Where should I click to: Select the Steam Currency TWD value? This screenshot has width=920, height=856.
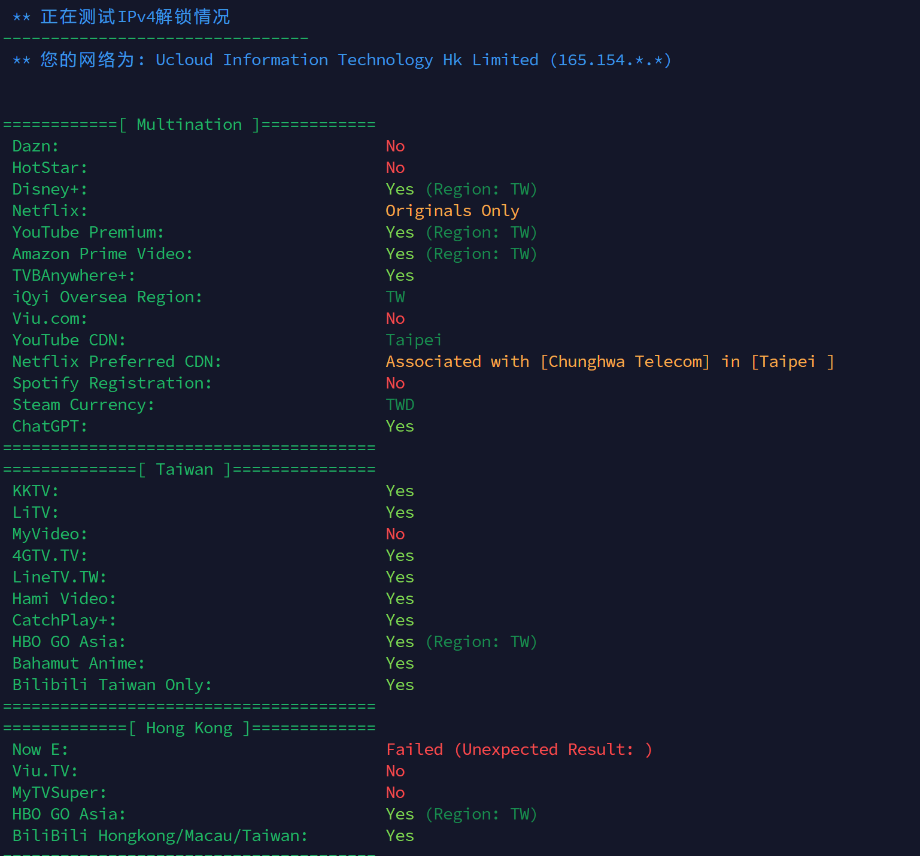(400, 405)
